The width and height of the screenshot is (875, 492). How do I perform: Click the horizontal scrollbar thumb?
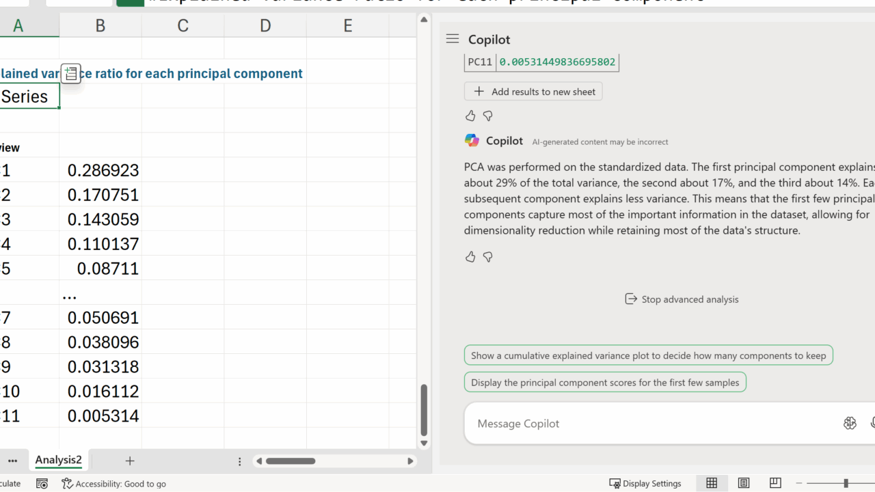pyautogui.click(x=291, y=461)
